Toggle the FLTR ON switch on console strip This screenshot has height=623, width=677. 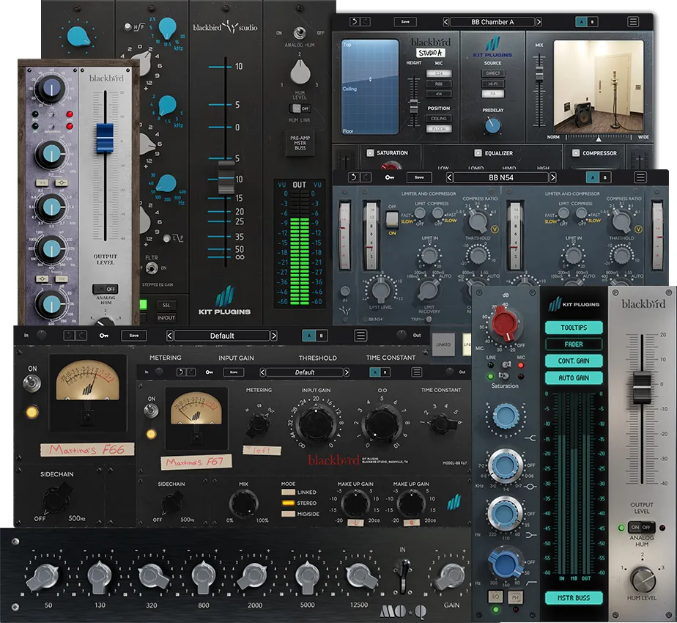tap(151, 269)
